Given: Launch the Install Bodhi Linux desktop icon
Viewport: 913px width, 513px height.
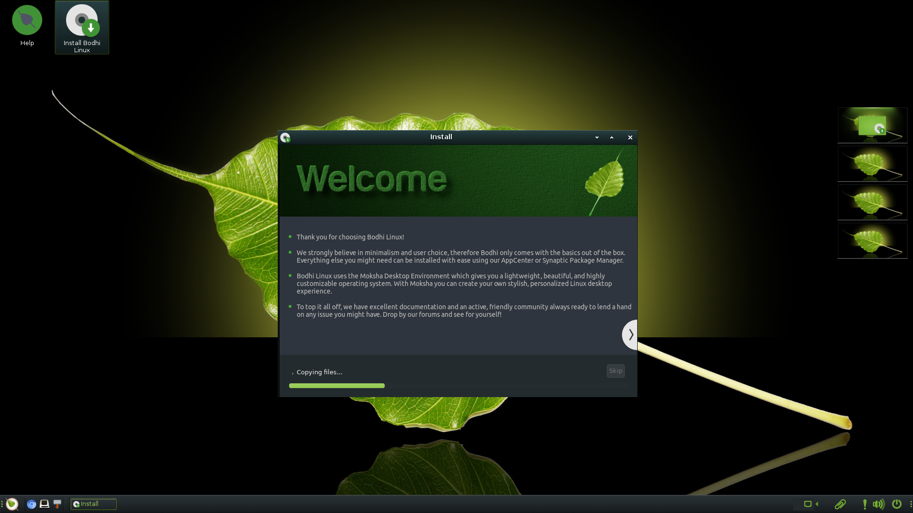Looking at the screenshot, I should click(x=81, y=21).
